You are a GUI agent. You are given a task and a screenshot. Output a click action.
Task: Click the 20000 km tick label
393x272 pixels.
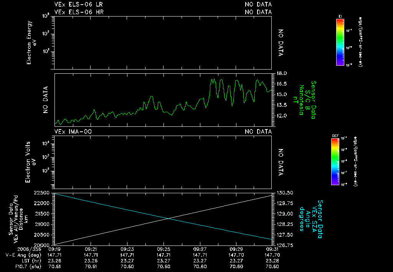click(x=41, y=245)
